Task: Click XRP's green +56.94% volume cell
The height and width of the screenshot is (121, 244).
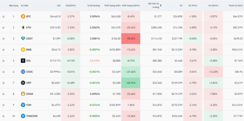Action: [131, 83]
